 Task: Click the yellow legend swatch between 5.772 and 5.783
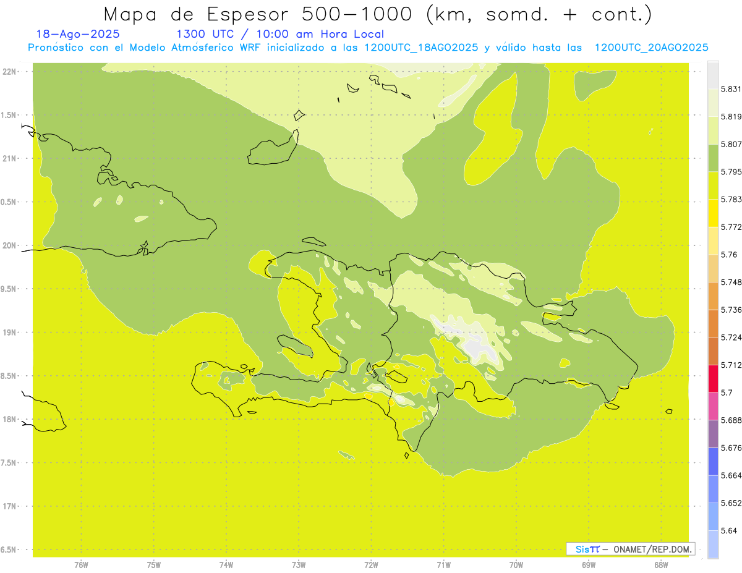(713, 213)
